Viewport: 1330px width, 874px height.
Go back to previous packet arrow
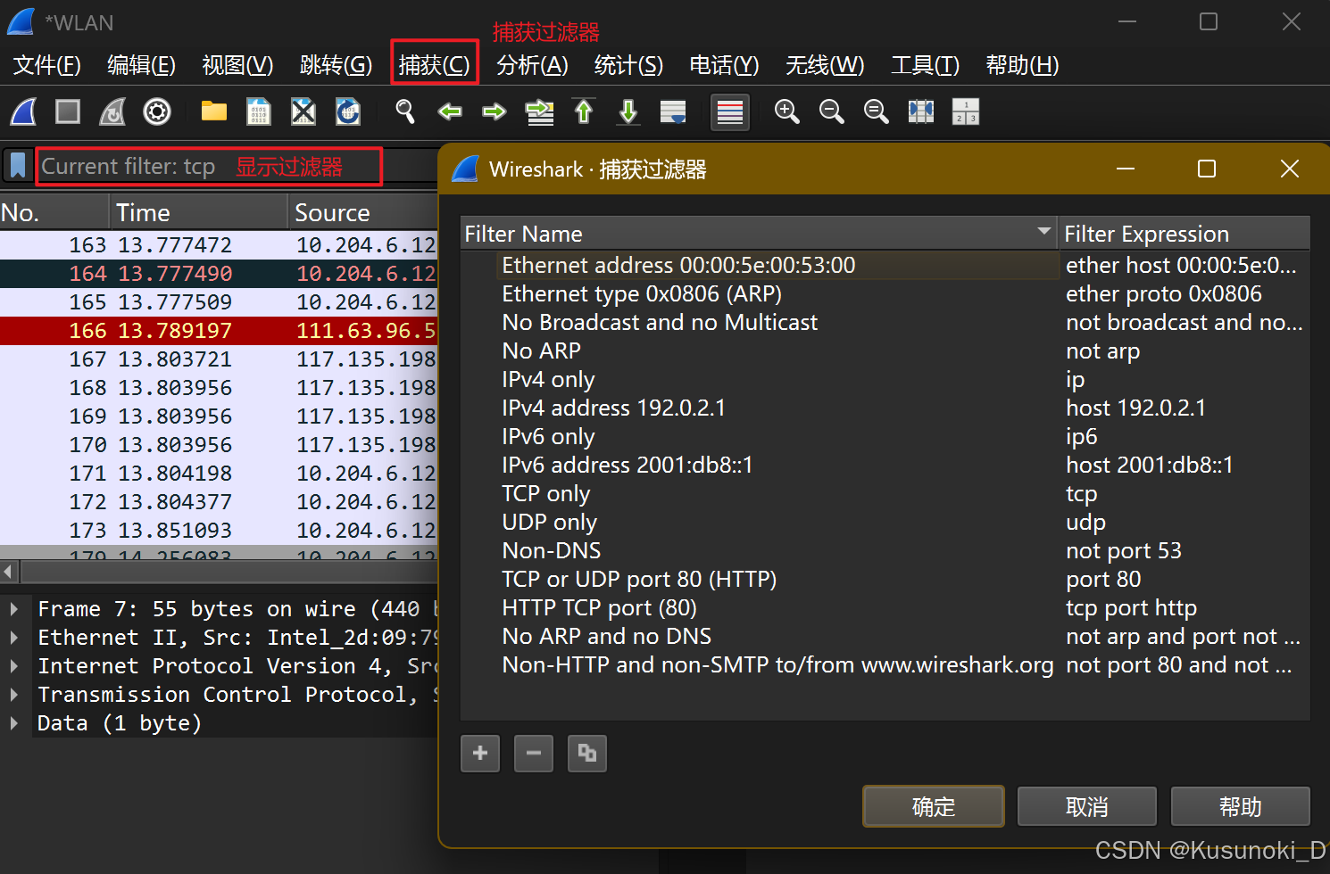click(450, 111)
